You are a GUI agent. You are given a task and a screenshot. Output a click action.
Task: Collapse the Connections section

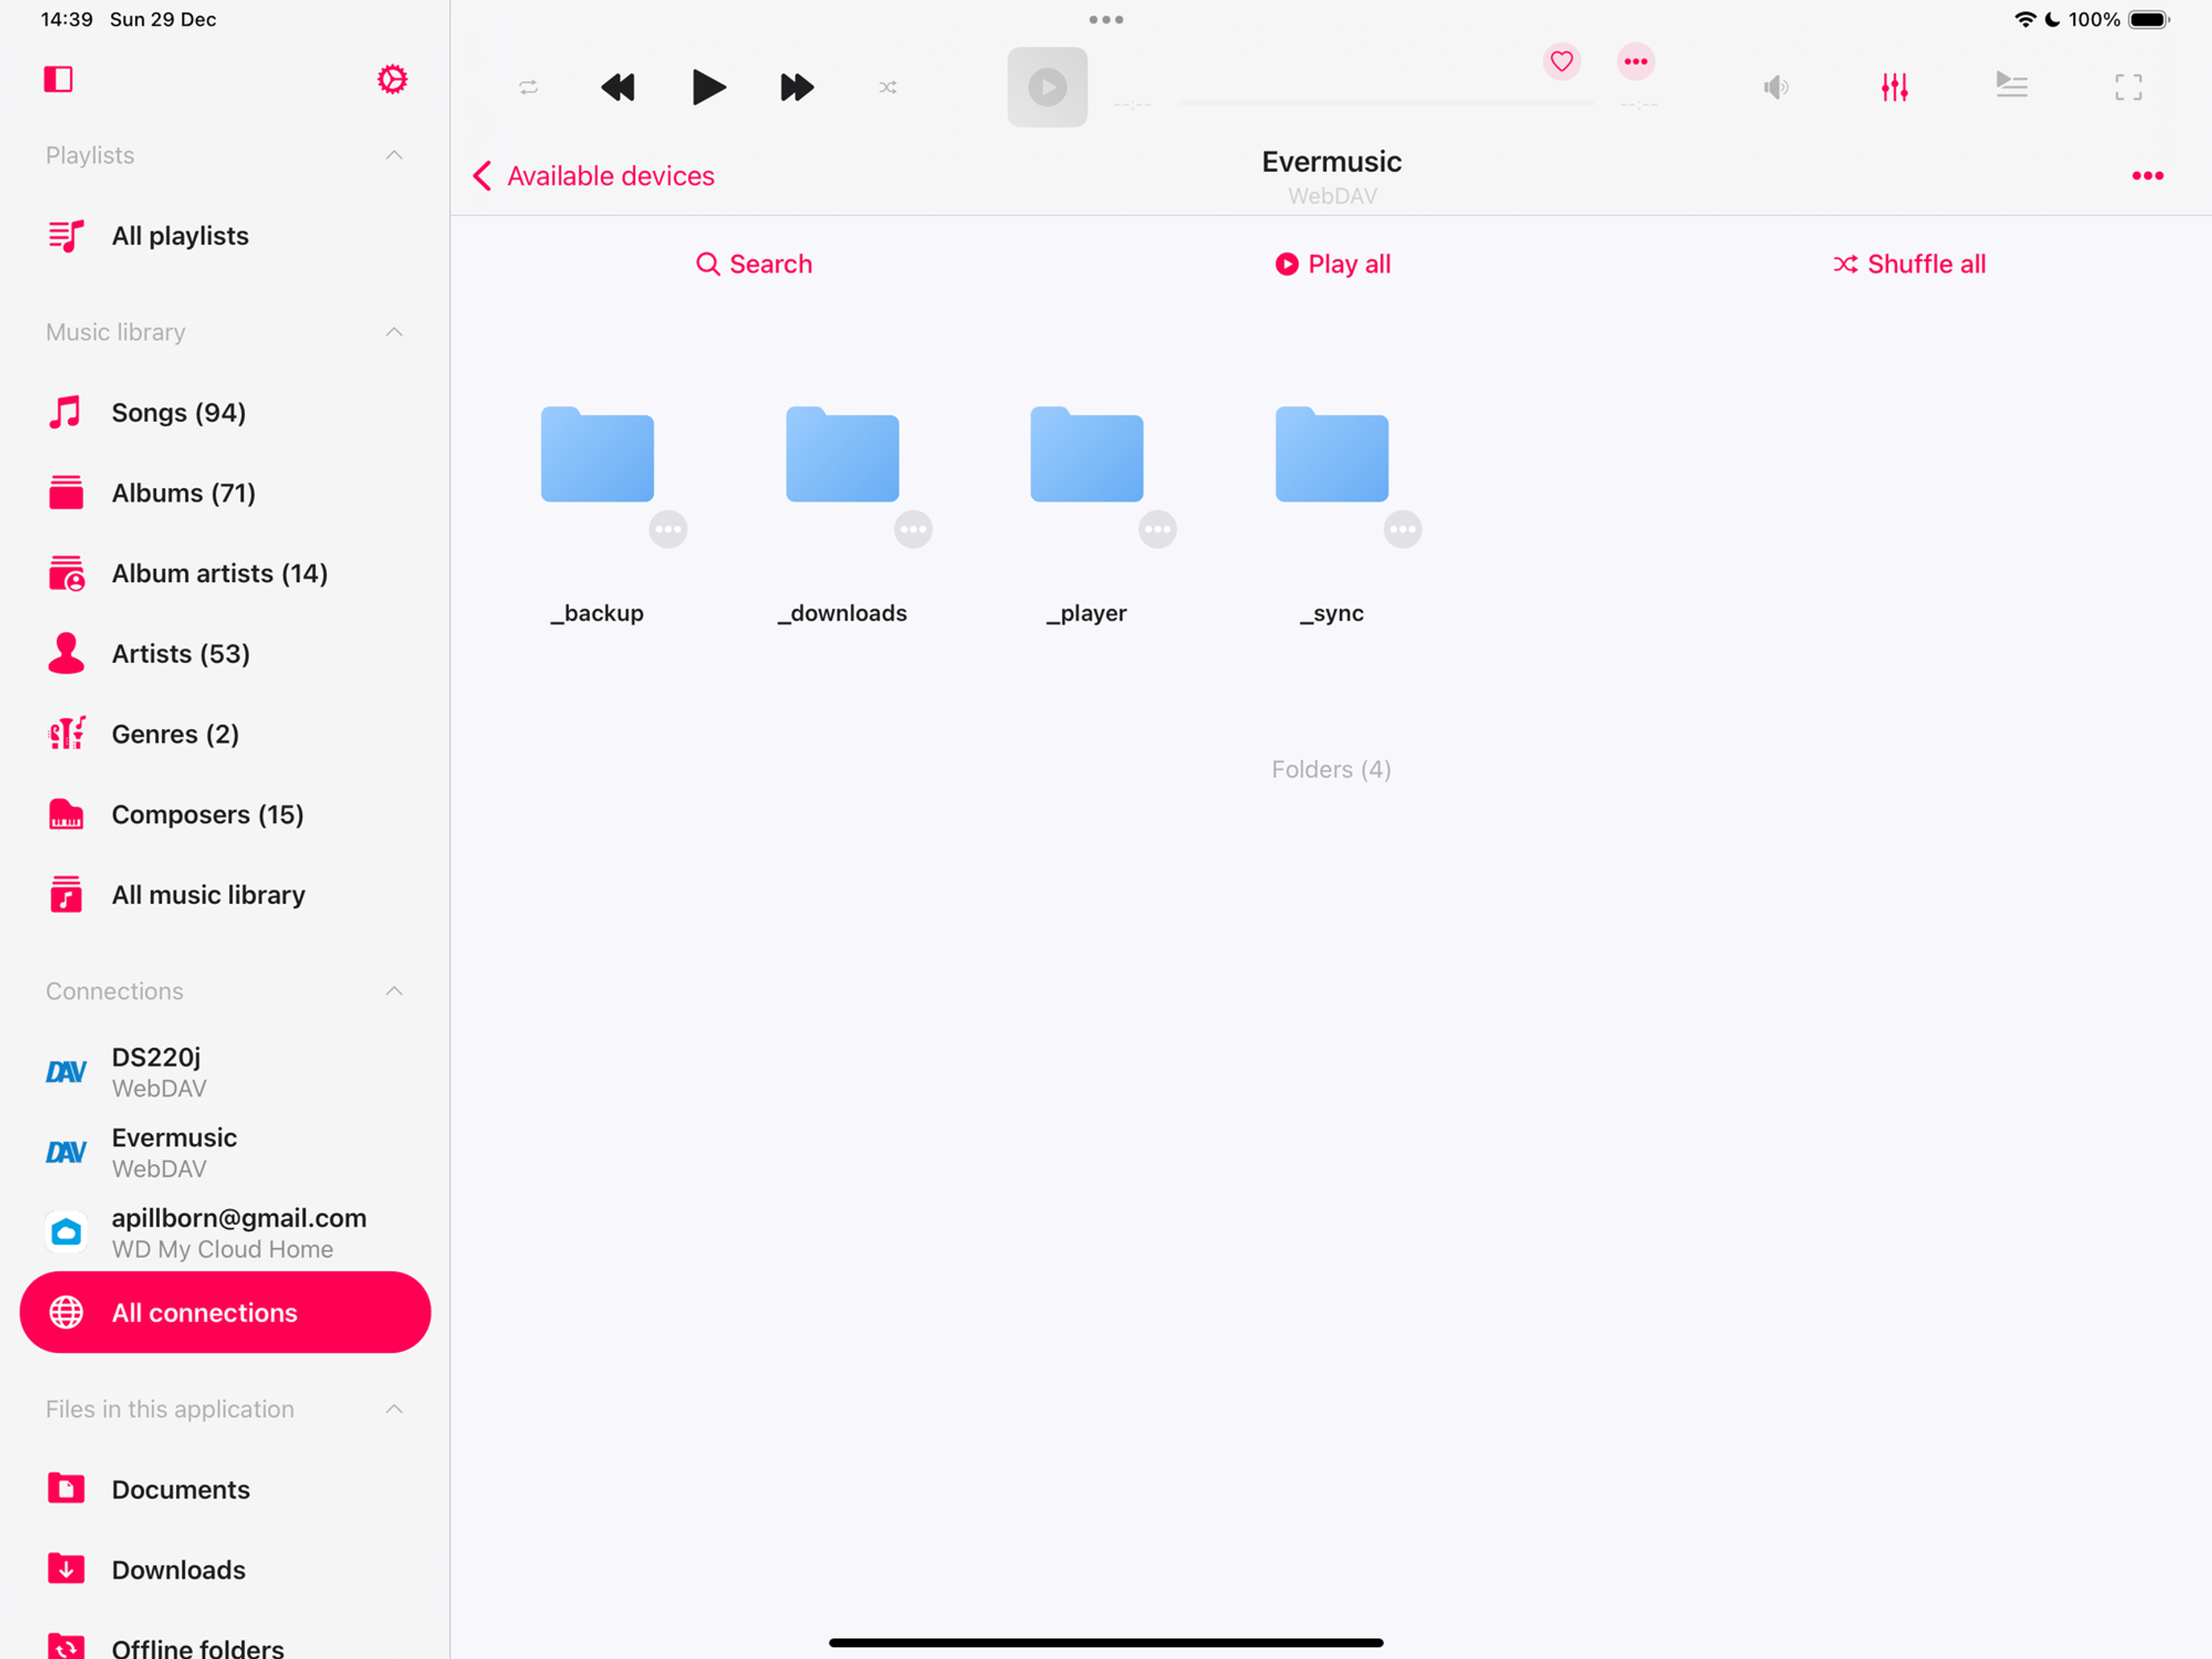click(394, 991)
